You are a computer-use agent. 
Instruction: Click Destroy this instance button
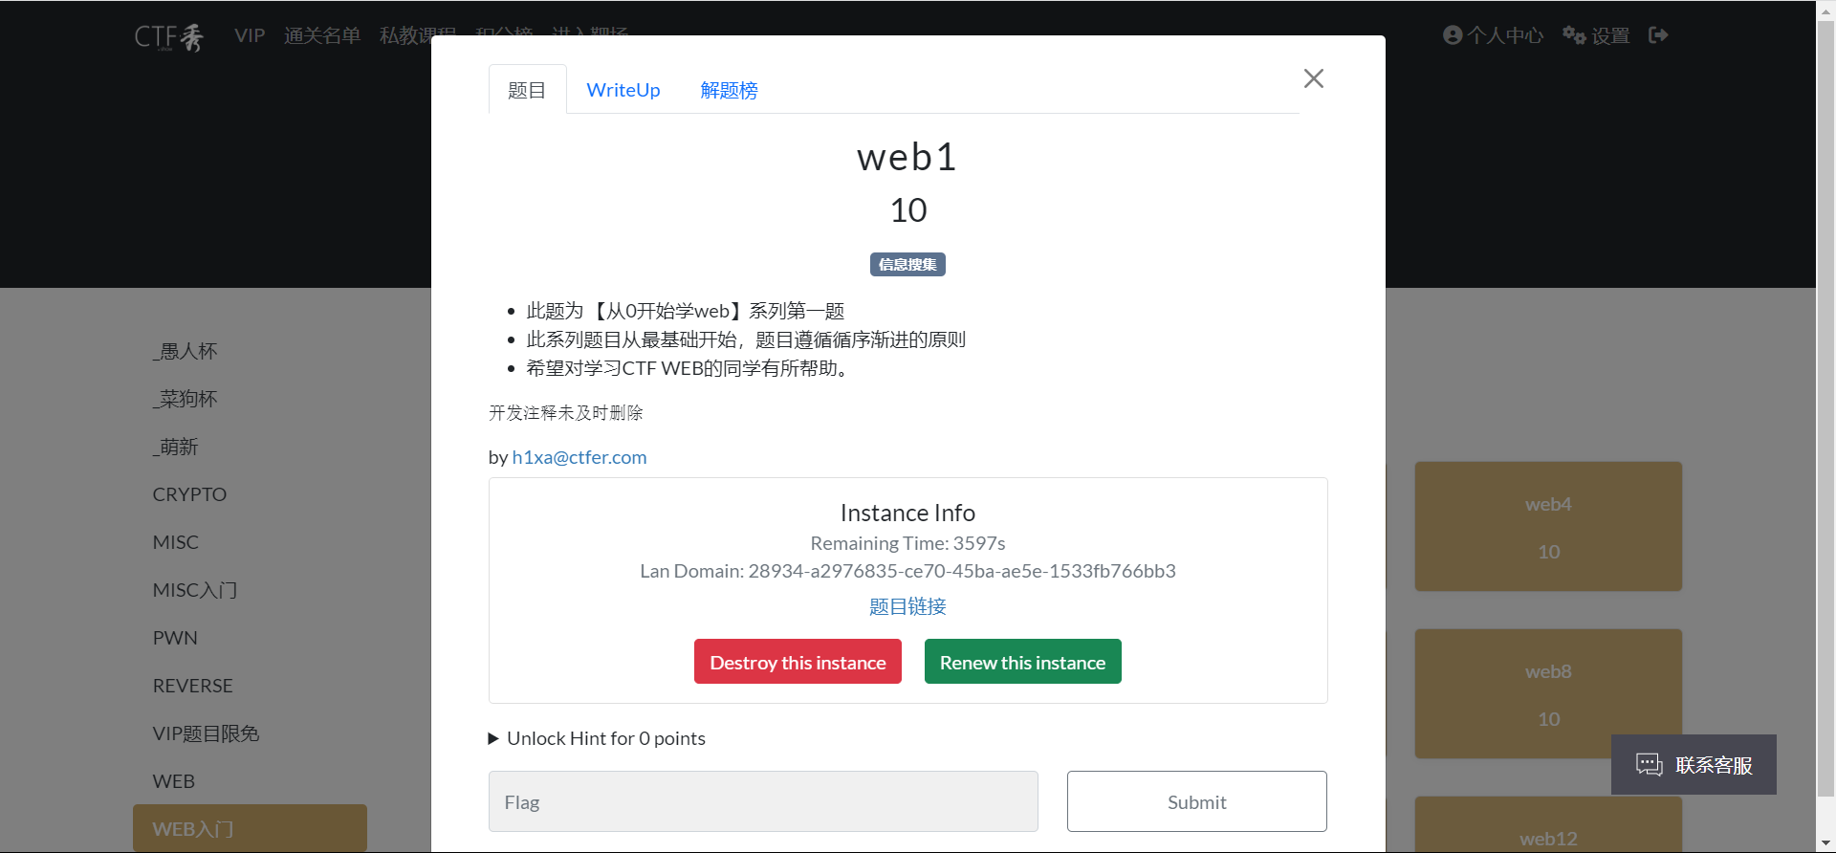click(x=798, y=662)
